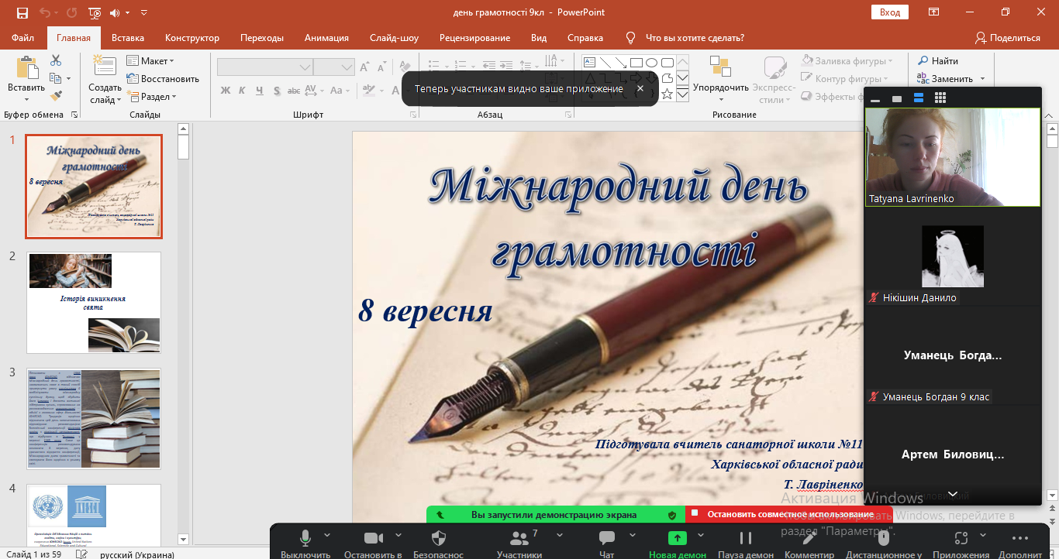Click the Что вы хотите сделать search field
Image resolution: width=1059 pixels, height=559 pixels.
click(x=695, y=38)
